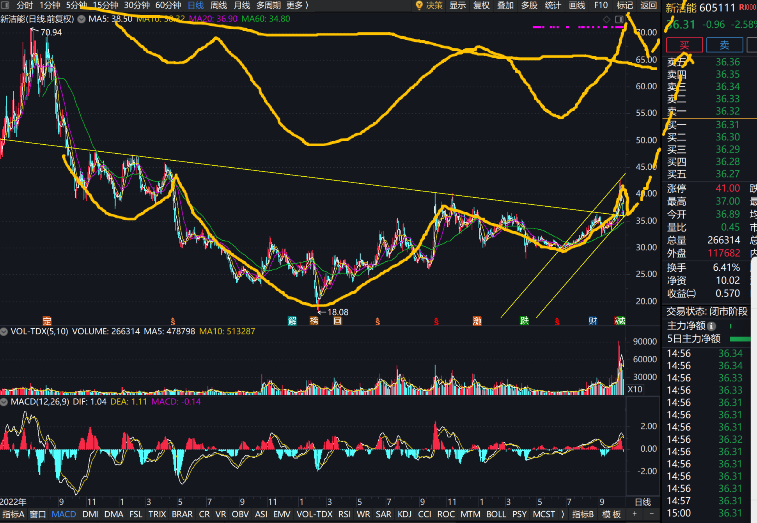Screen dimensions: 757x523
Task: Switch to 60分钟 chart period
Action: pos(168,5)
